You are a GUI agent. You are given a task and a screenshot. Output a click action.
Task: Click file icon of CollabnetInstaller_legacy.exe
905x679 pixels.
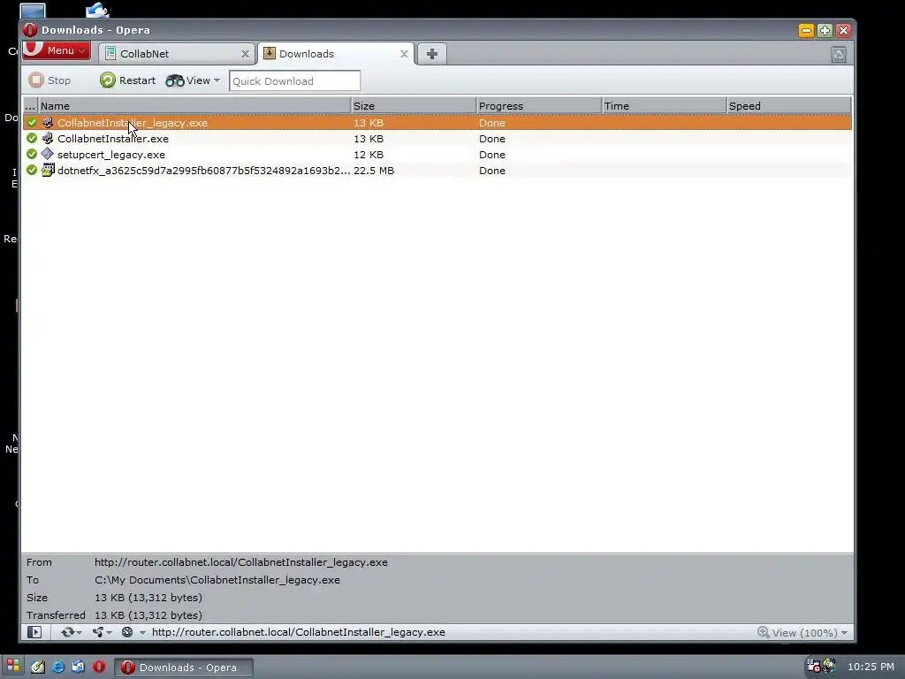pyautogui.click(x=48, y=122)
